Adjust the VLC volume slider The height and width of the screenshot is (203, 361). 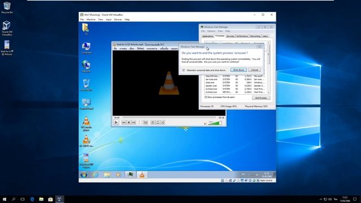point(215,123)
